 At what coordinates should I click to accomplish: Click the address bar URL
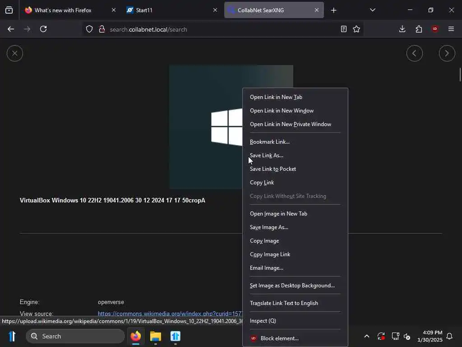coord(148,29)
